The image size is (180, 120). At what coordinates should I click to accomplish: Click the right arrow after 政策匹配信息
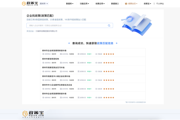pos(117,43)
